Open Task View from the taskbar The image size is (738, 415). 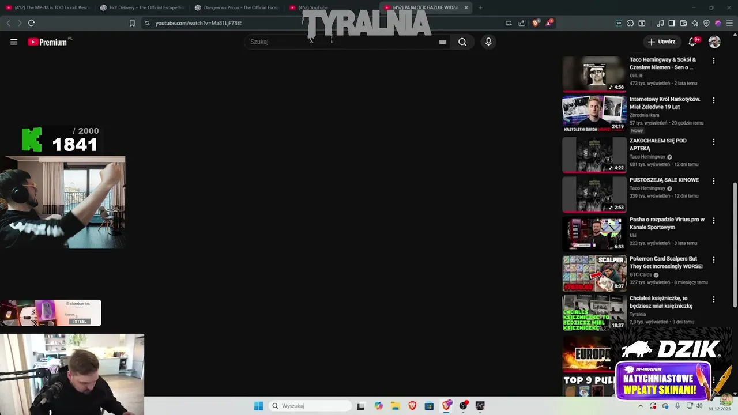point(360,406)
